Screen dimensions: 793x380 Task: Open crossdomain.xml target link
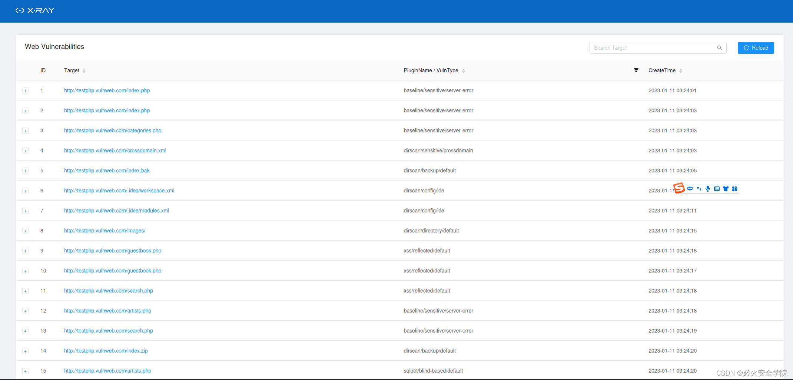115,151
